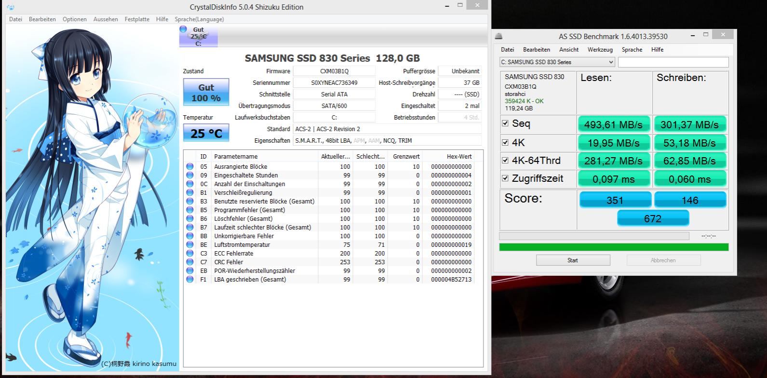This screenshot has width=767, height=378.
Task: Click the Zugriffszeit read result 0,097 ms
Action: (614, 179)
